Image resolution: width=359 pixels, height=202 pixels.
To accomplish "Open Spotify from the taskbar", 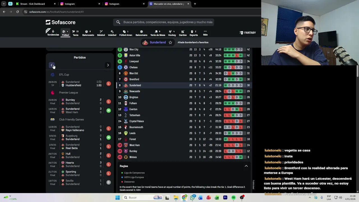I will [233, 198].
